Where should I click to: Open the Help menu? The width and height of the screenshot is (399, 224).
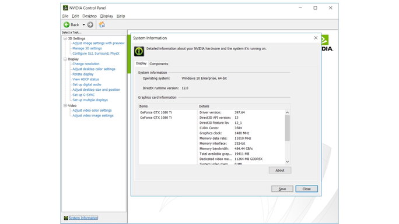coord(121,16)
